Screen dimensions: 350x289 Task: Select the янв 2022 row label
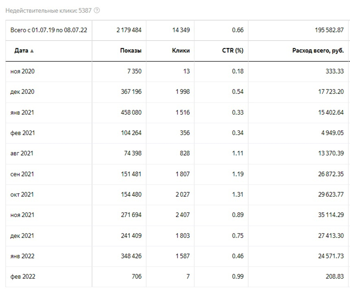coord(22,256)
